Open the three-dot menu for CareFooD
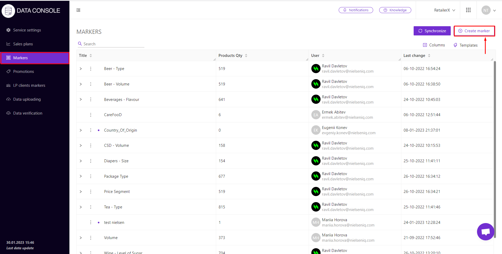The height and width of the screenshot is (254, 502). [91, 115]
